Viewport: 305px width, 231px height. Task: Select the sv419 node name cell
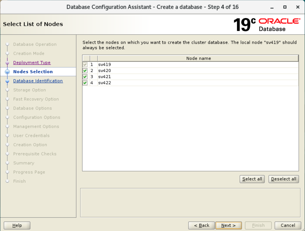[198, 65]
